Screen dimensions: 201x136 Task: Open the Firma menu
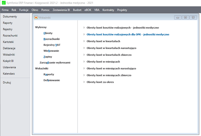(x=5, y=10)
